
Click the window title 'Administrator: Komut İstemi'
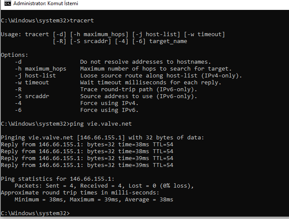point(46,3)
